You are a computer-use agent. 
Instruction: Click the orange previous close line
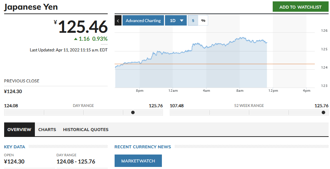pos(215,64)
